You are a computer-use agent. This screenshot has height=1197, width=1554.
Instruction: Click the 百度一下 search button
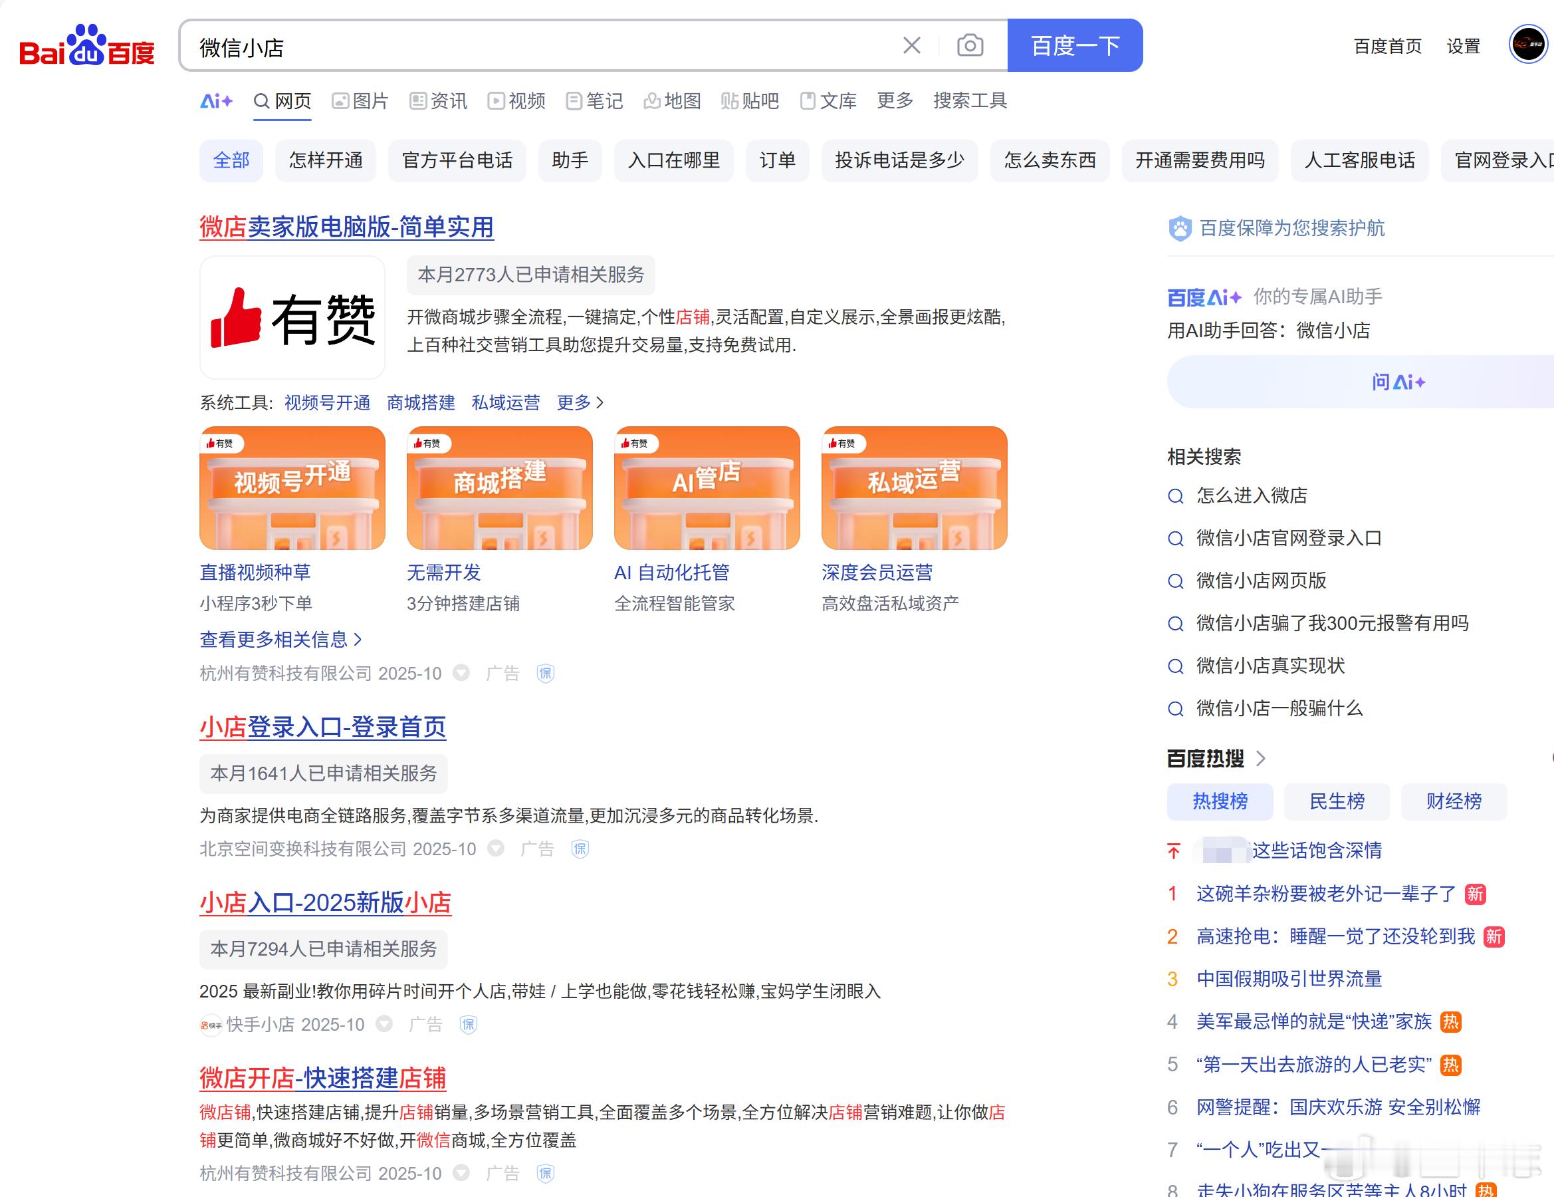click(x=1074, y=47)
